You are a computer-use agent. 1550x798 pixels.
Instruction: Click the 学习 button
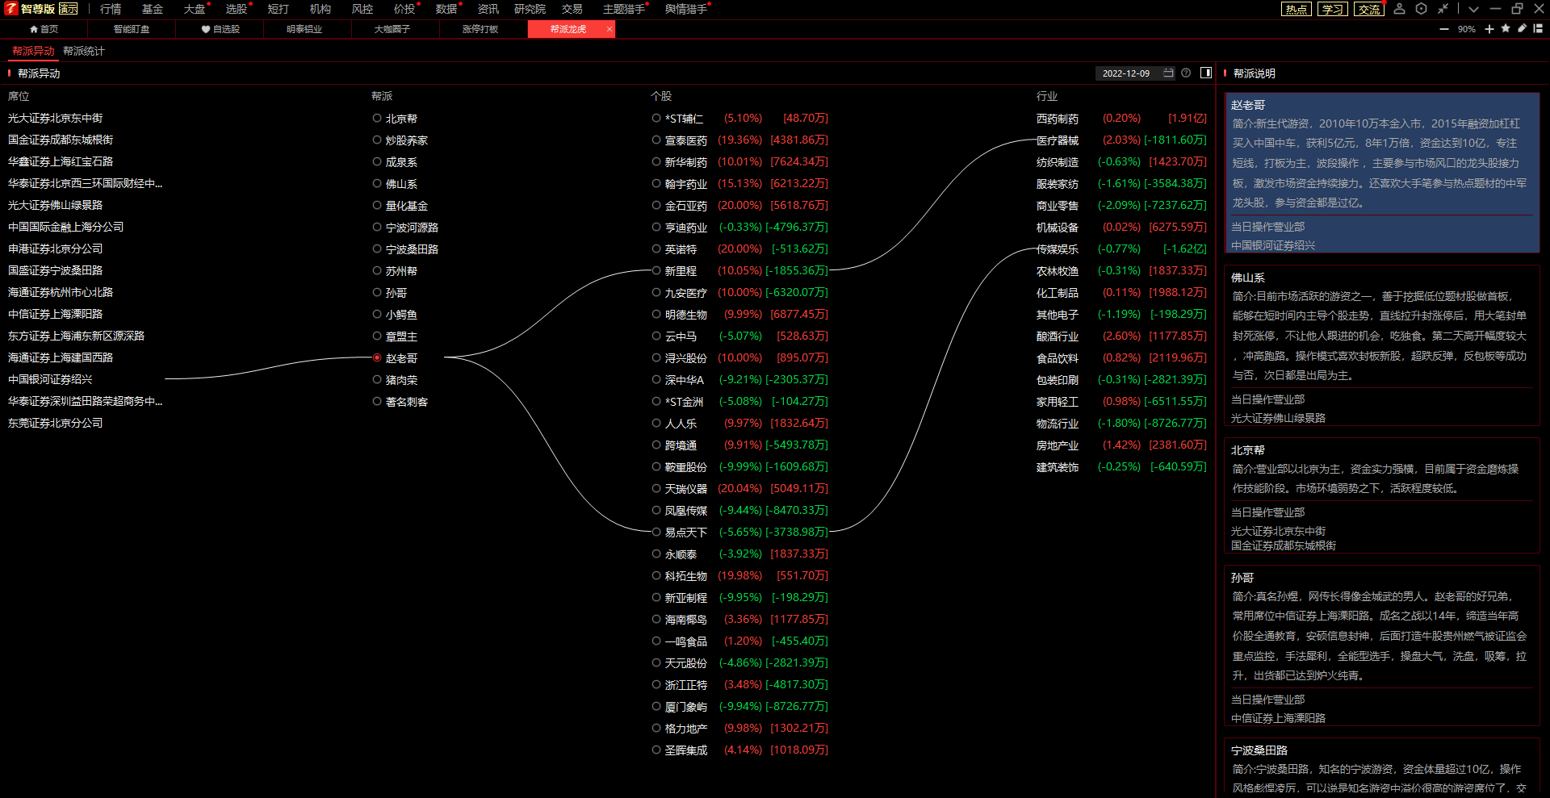click(x=1333, y=9)
